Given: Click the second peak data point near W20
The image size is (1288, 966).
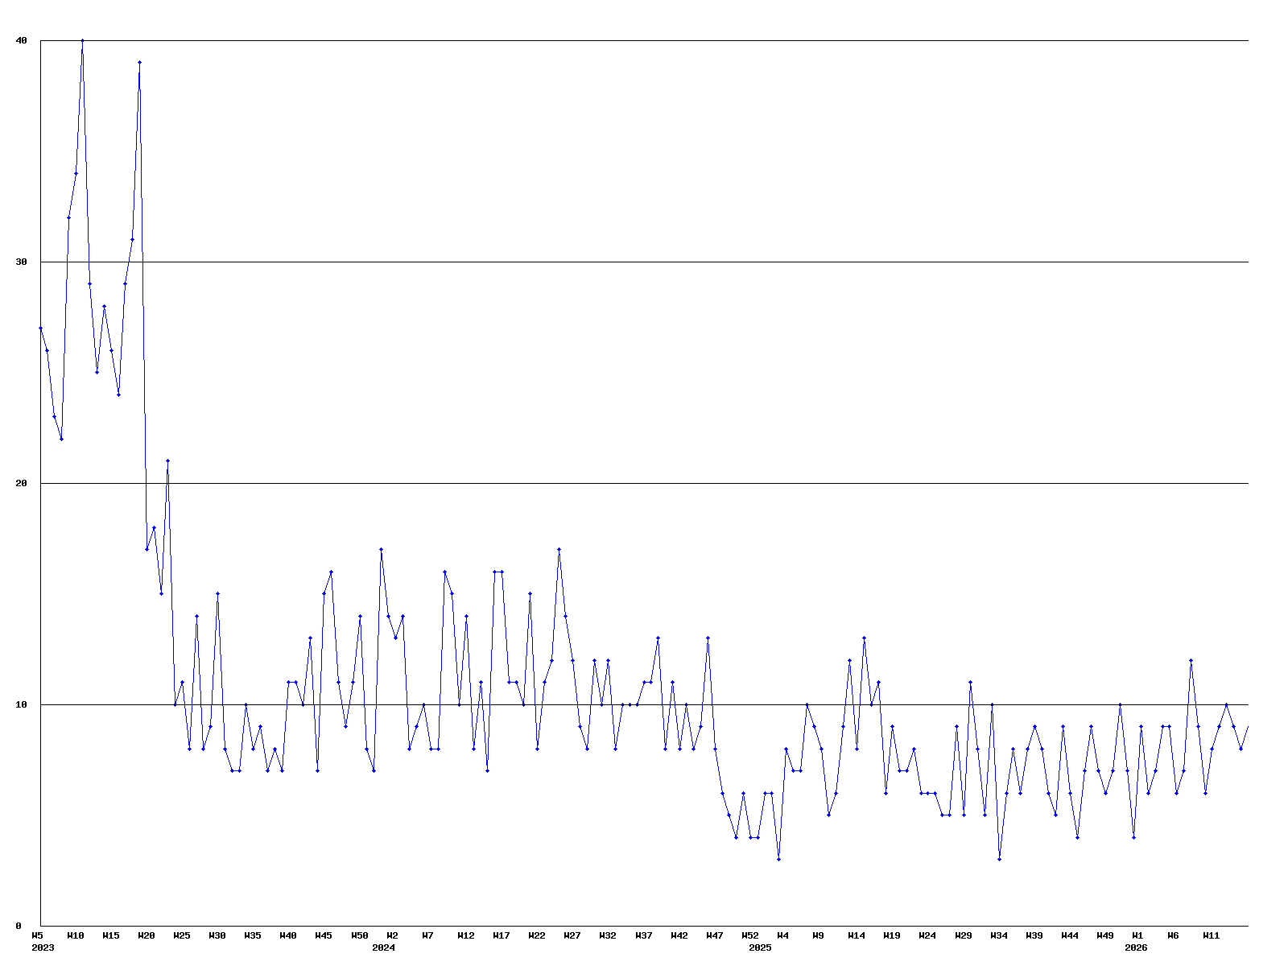Looking at the screenshot, I should pos(139,62).
